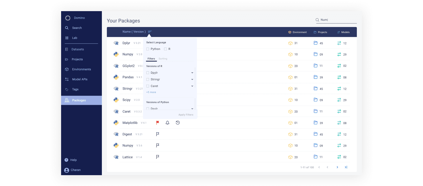Click the Python icon beside Matplotlib
Viewport: 423px width, 186px height.
[116, 123]
